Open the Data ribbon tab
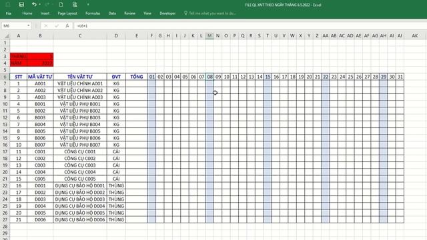 coord(112,13)
